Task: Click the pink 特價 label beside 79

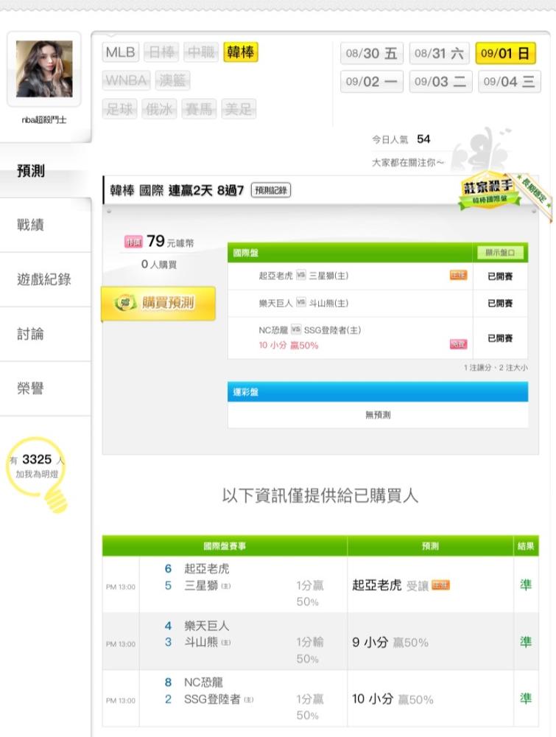Action: (133, 242)
